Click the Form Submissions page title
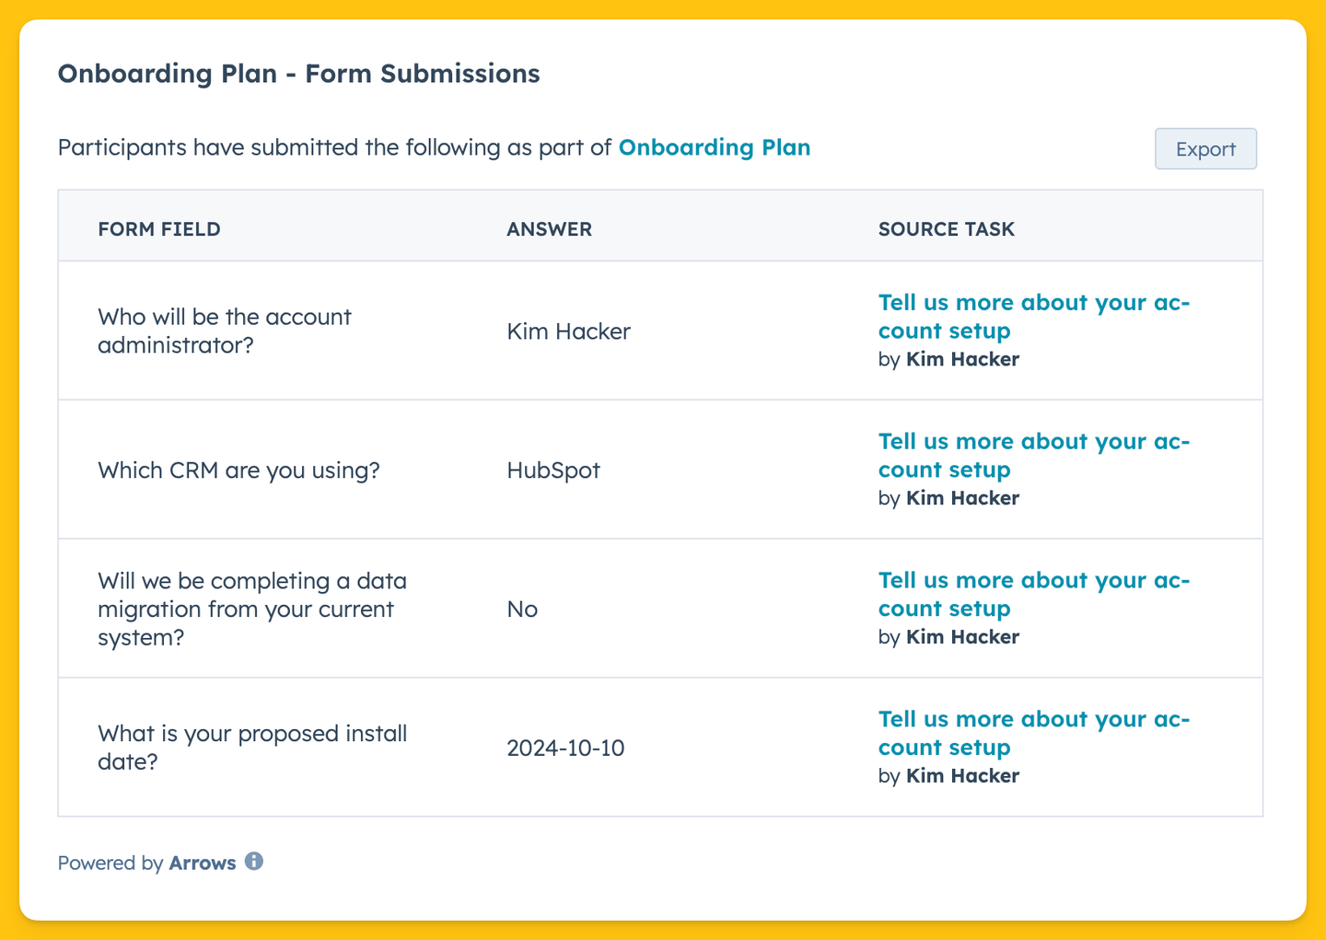 click(x=298, y=74)
